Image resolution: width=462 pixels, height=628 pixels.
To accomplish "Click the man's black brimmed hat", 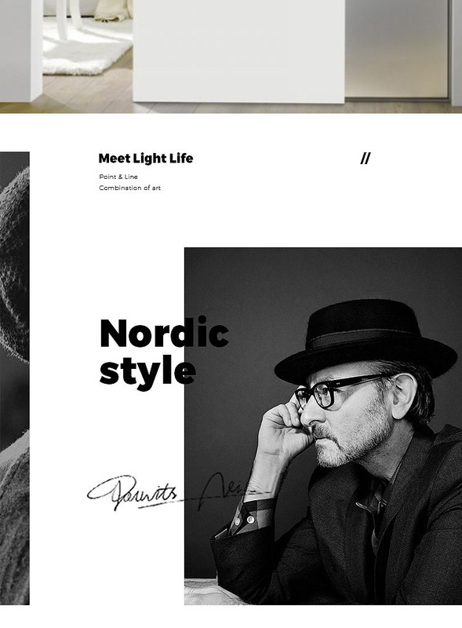I will 365,341.
